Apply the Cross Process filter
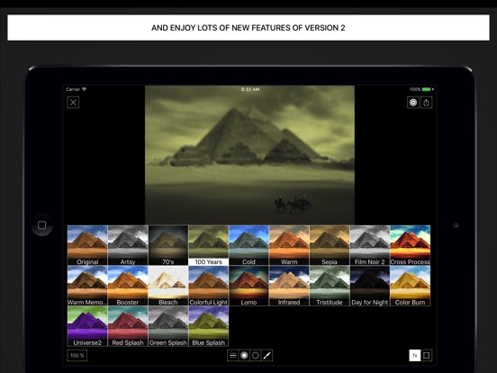The width and height of the screenshot is (497, 373). 411,245
